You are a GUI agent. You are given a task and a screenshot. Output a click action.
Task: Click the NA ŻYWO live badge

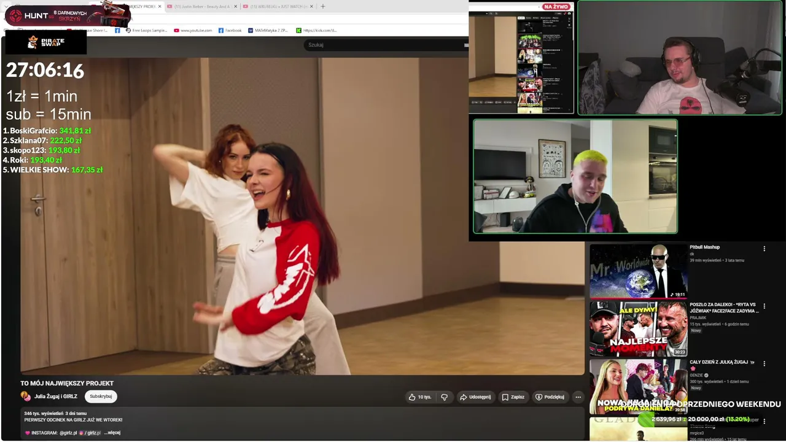(x=556, y=7)
